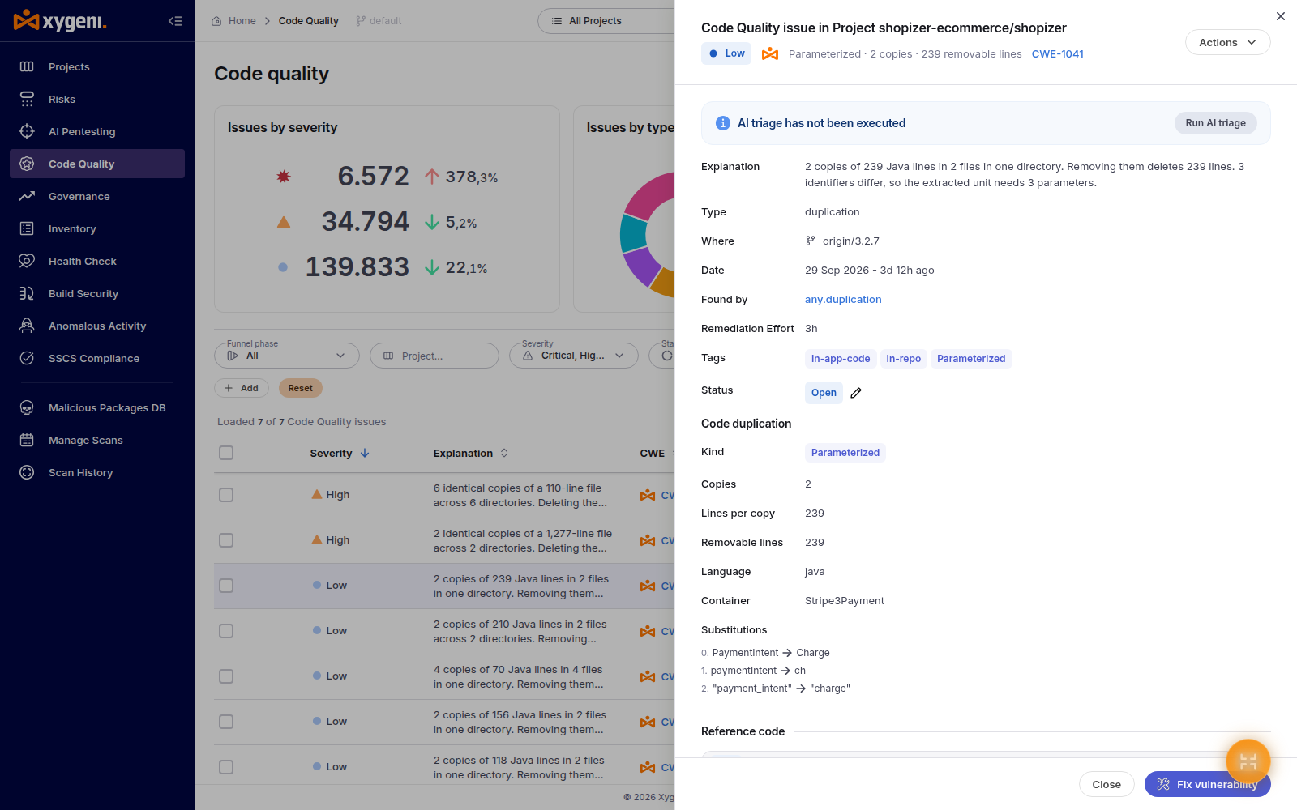This screenshot has height=810, width=1297.
Task: Check the box for the 210 Java lines row
Action: (226, 631)
